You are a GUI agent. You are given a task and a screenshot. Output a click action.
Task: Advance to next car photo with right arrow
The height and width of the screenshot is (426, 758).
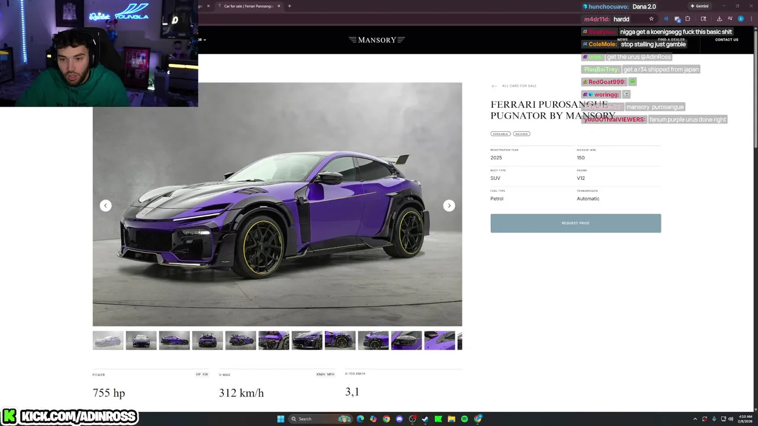pyautogui.click(x=449, y=205)
